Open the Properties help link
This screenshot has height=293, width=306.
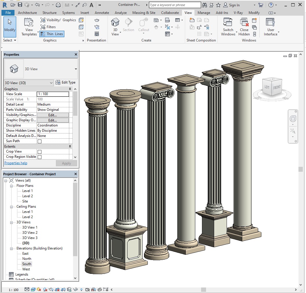point(16,163)
